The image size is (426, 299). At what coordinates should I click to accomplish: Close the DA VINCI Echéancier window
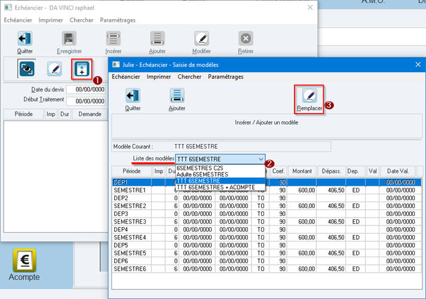coord(310,8)
